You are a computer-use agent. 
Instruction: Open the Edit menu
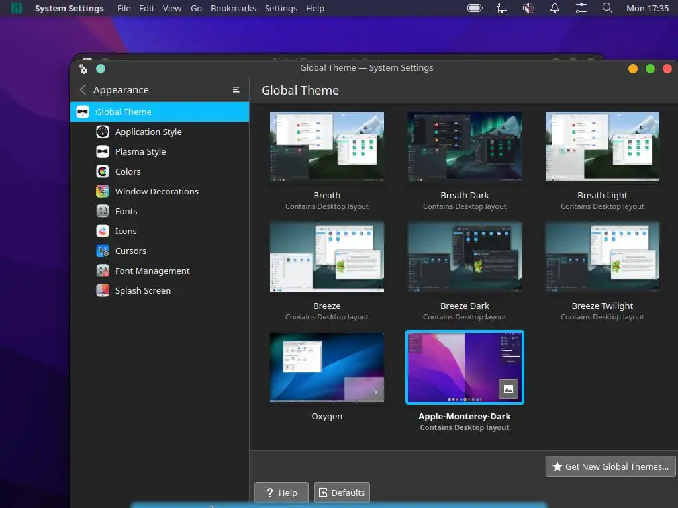(x=146, y=8)
